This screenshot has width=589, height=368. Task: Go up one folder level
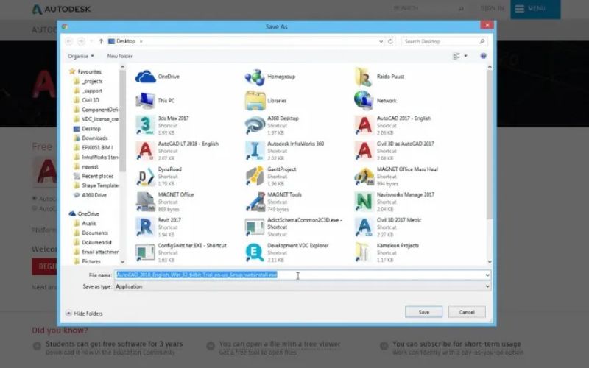101,41
